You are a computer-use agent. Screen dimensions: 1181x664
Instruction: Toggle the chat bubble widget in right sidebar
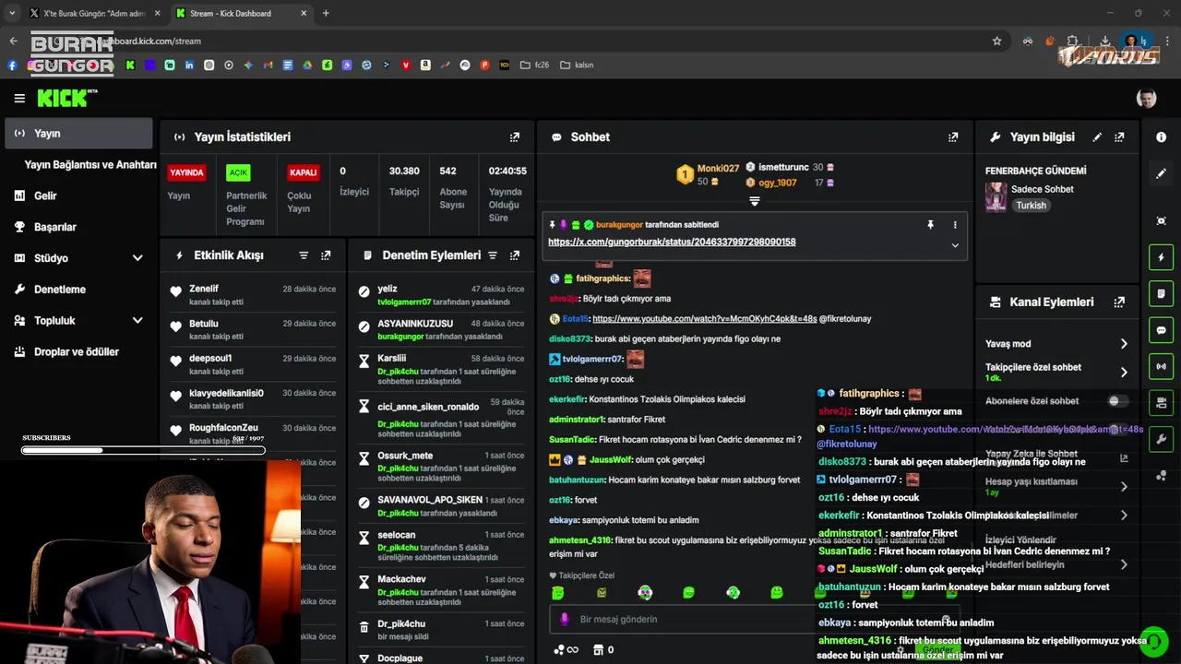click(1161, 330)
